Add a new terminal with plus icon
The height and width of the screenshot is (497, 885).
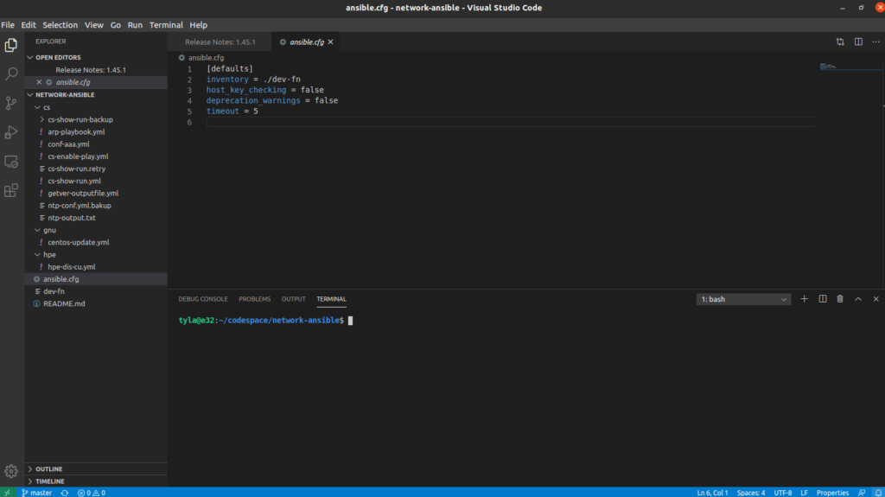[x=804, y=299]
